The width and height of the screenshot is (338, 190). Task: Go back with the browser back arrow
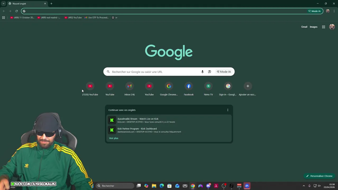tap(4, 11)
